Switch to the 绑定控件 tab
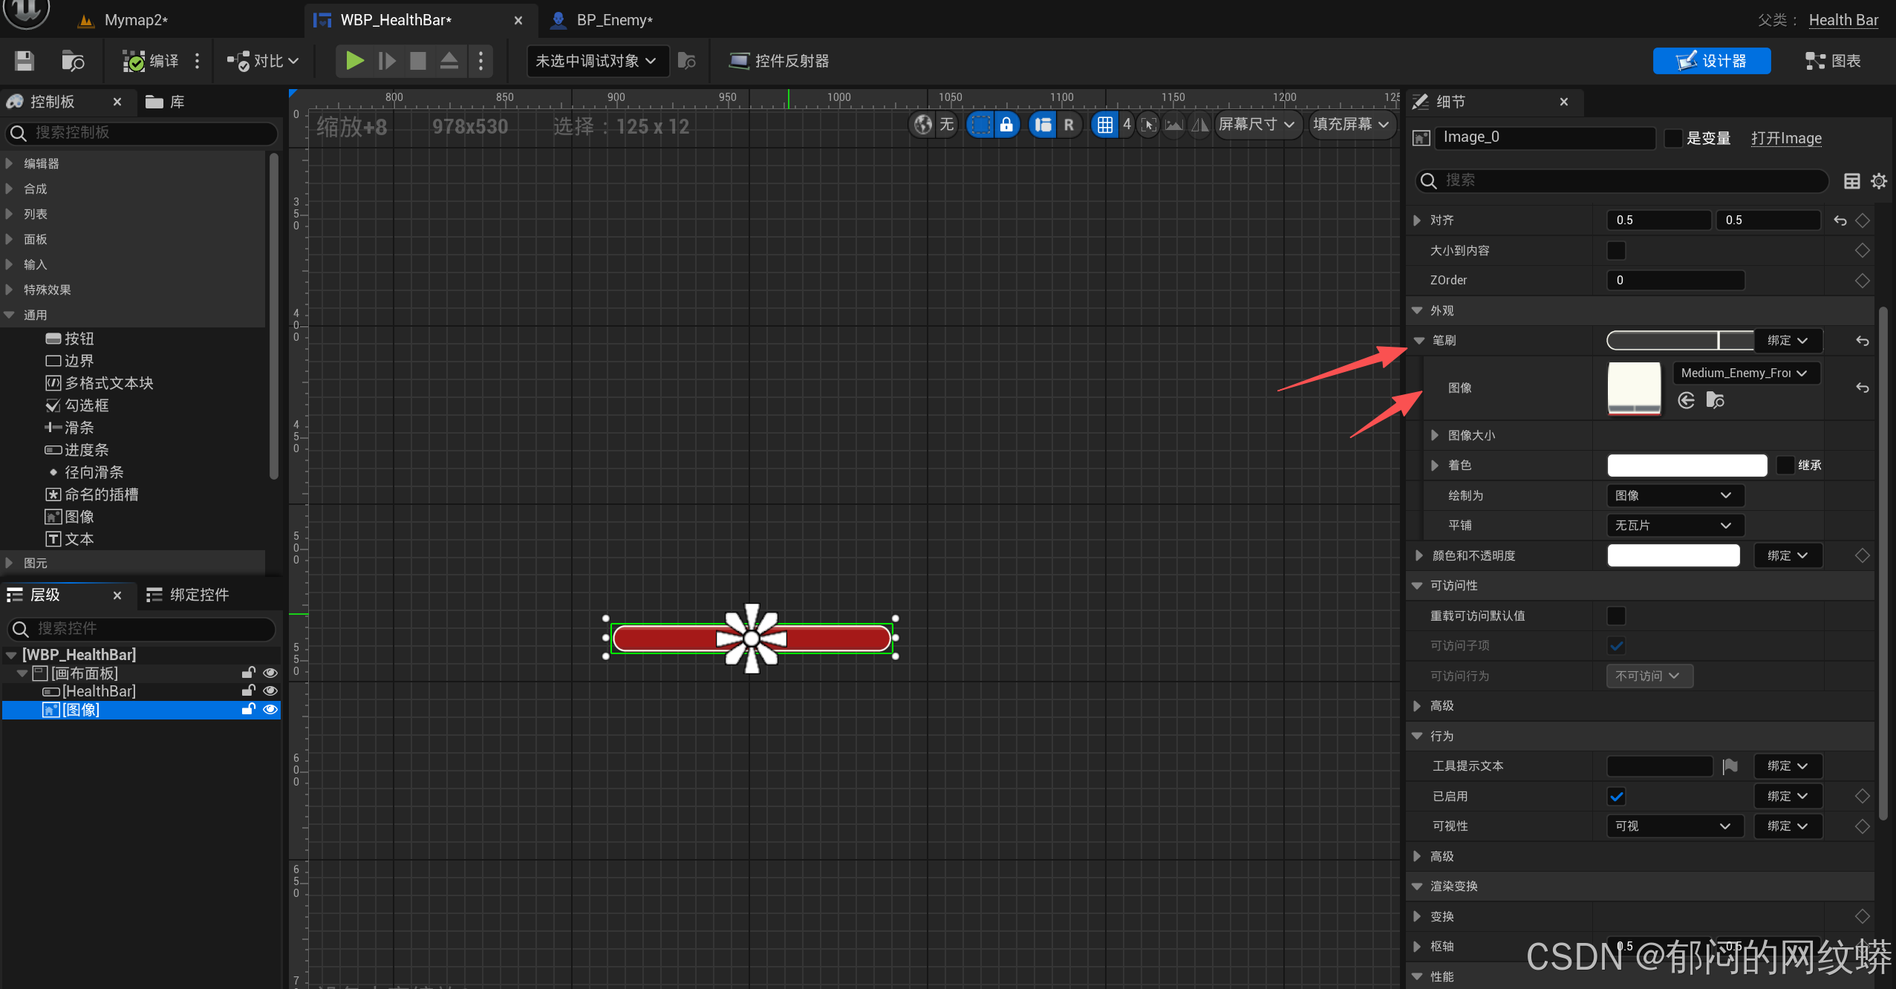Image resolution: width=1896 pixels, height=989 pixels. point(198,595)
